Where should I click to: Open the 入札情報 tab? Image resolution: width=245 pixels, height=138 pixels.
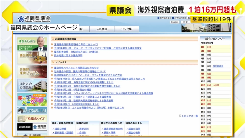coord(102,29)
